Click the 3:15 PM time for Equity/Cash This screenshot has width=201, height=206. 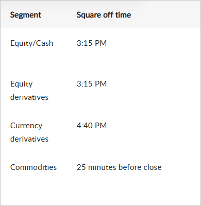tap(92, 43)
